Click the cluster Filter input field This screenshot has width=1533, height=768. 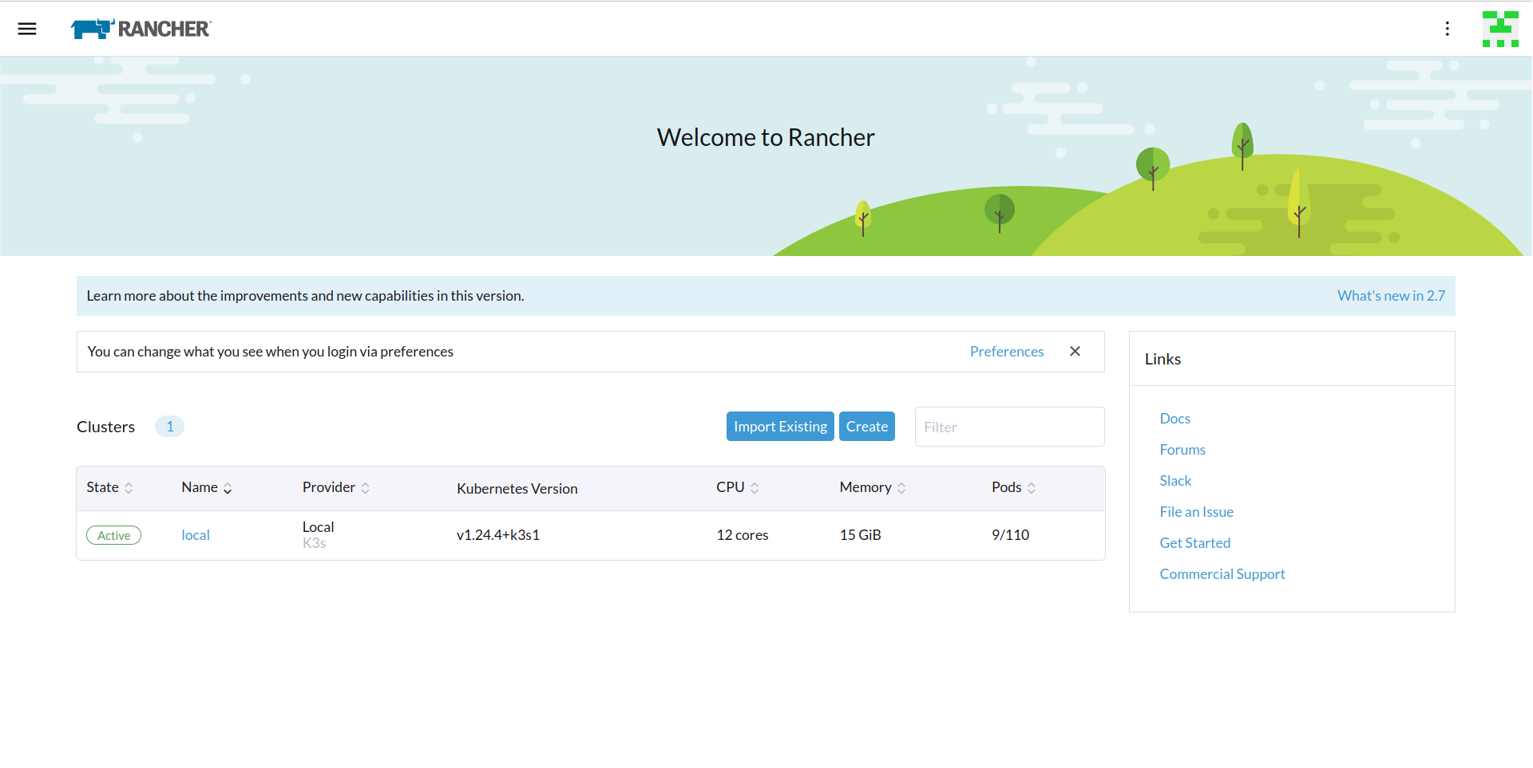click(x=1008, y=427)
